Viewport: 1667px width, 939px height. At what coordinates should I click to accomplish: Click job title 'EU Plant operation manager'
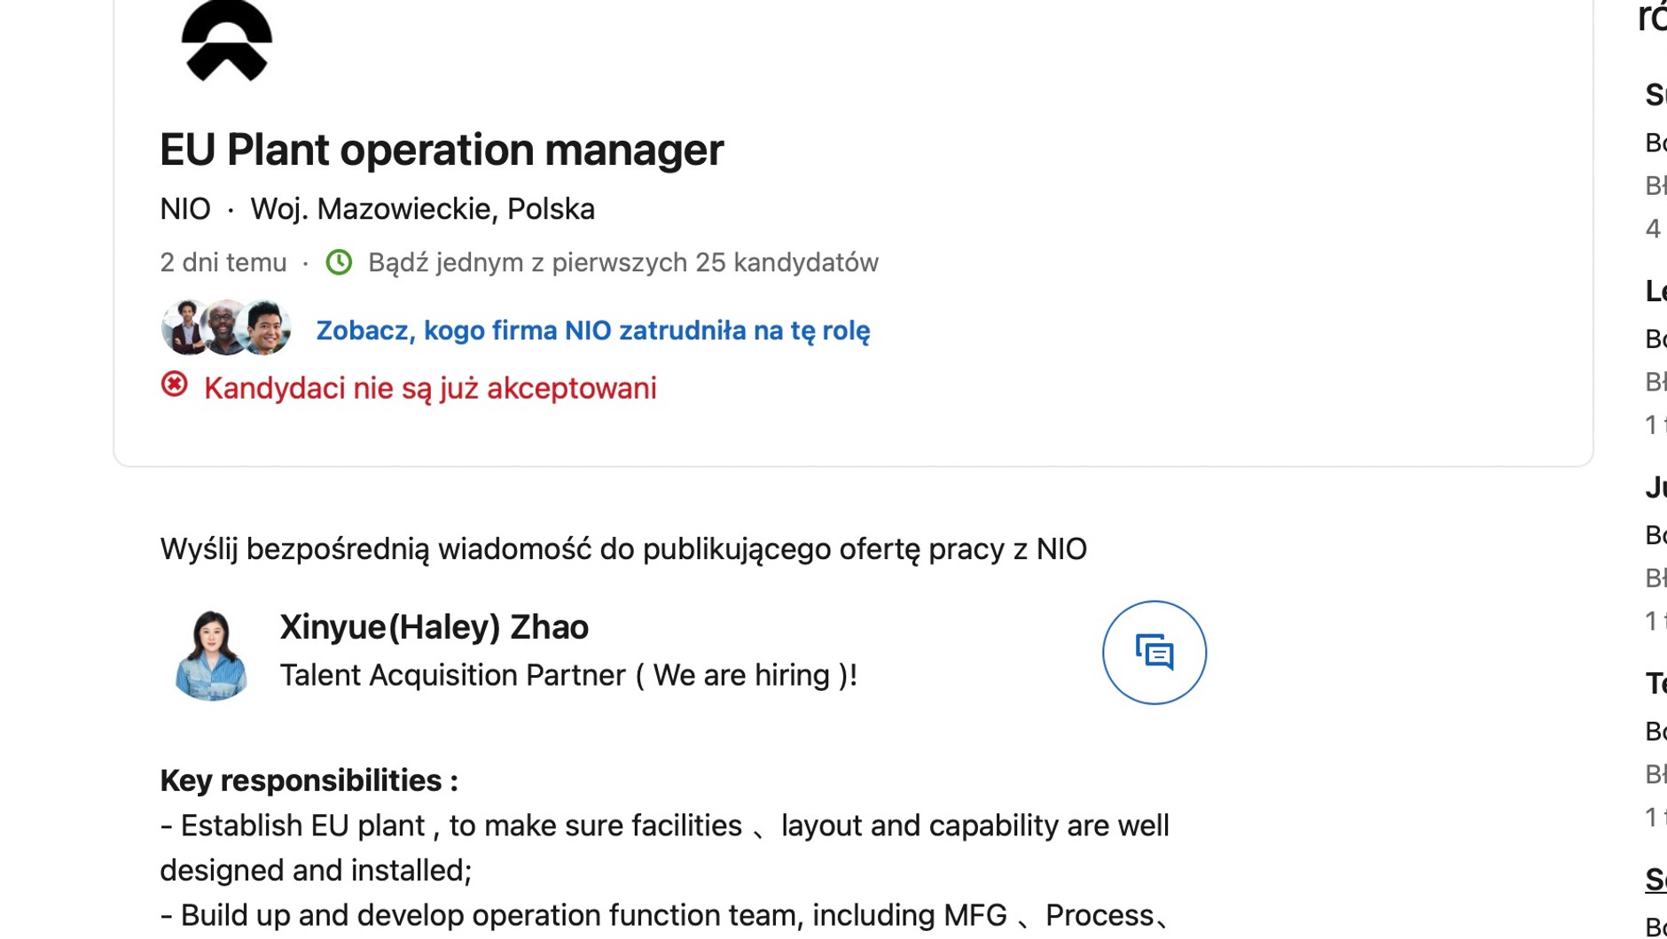442,149
